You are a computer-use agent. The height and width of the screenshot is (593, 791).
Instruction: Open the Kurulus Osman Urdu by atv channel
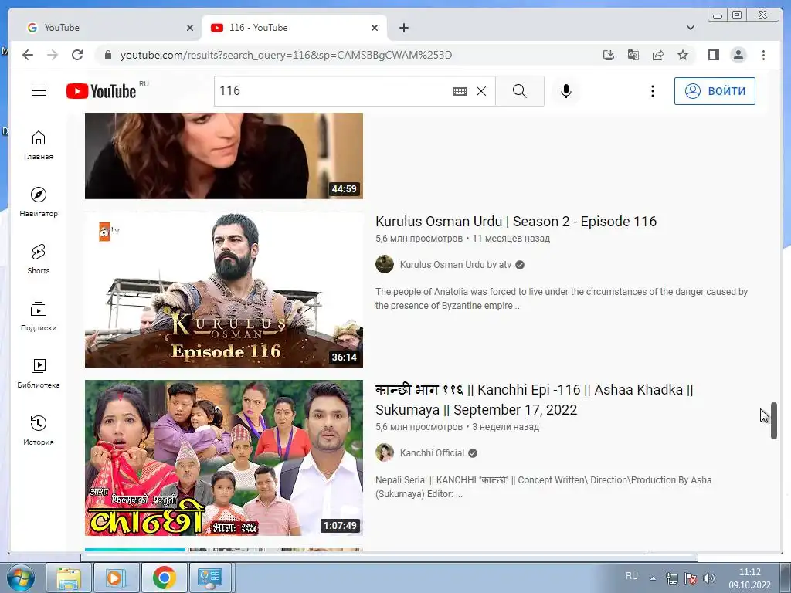[x=456, y=265]
